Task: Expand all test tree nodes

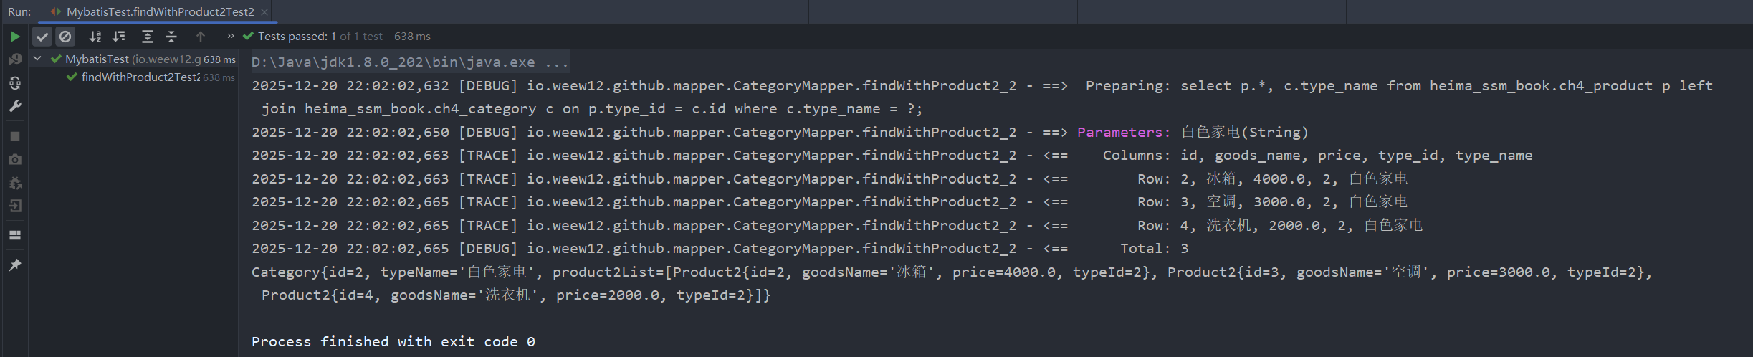Action: 148,37
